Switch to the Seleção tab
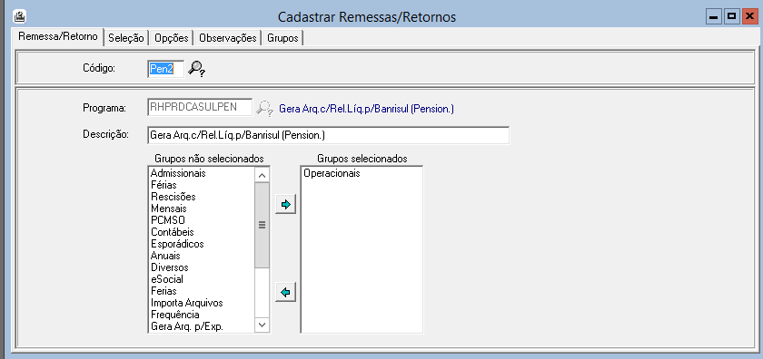Viewport: 763px width, 359px height. [x=126, y=38]
